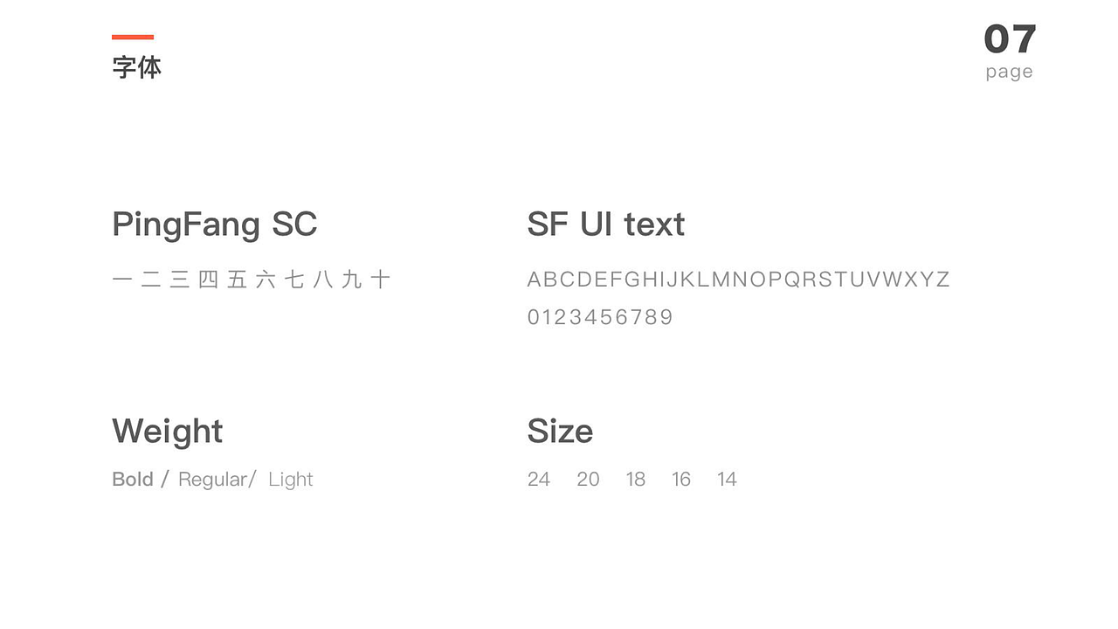Click the Chinese numeral 一 sample character
Image resolution: width=1118 pixels, height=629 pixels.
pyautogui.click(x=122, y=280)
